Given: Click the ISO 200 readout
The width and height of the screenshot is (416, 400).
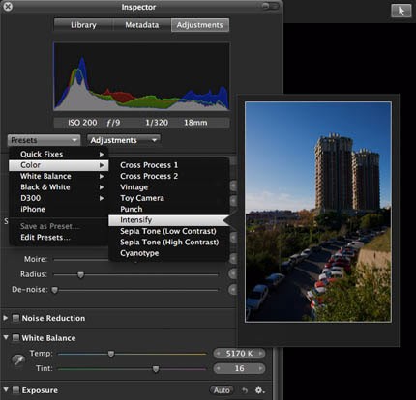Looking at the screenshot, I should point(82,123).
